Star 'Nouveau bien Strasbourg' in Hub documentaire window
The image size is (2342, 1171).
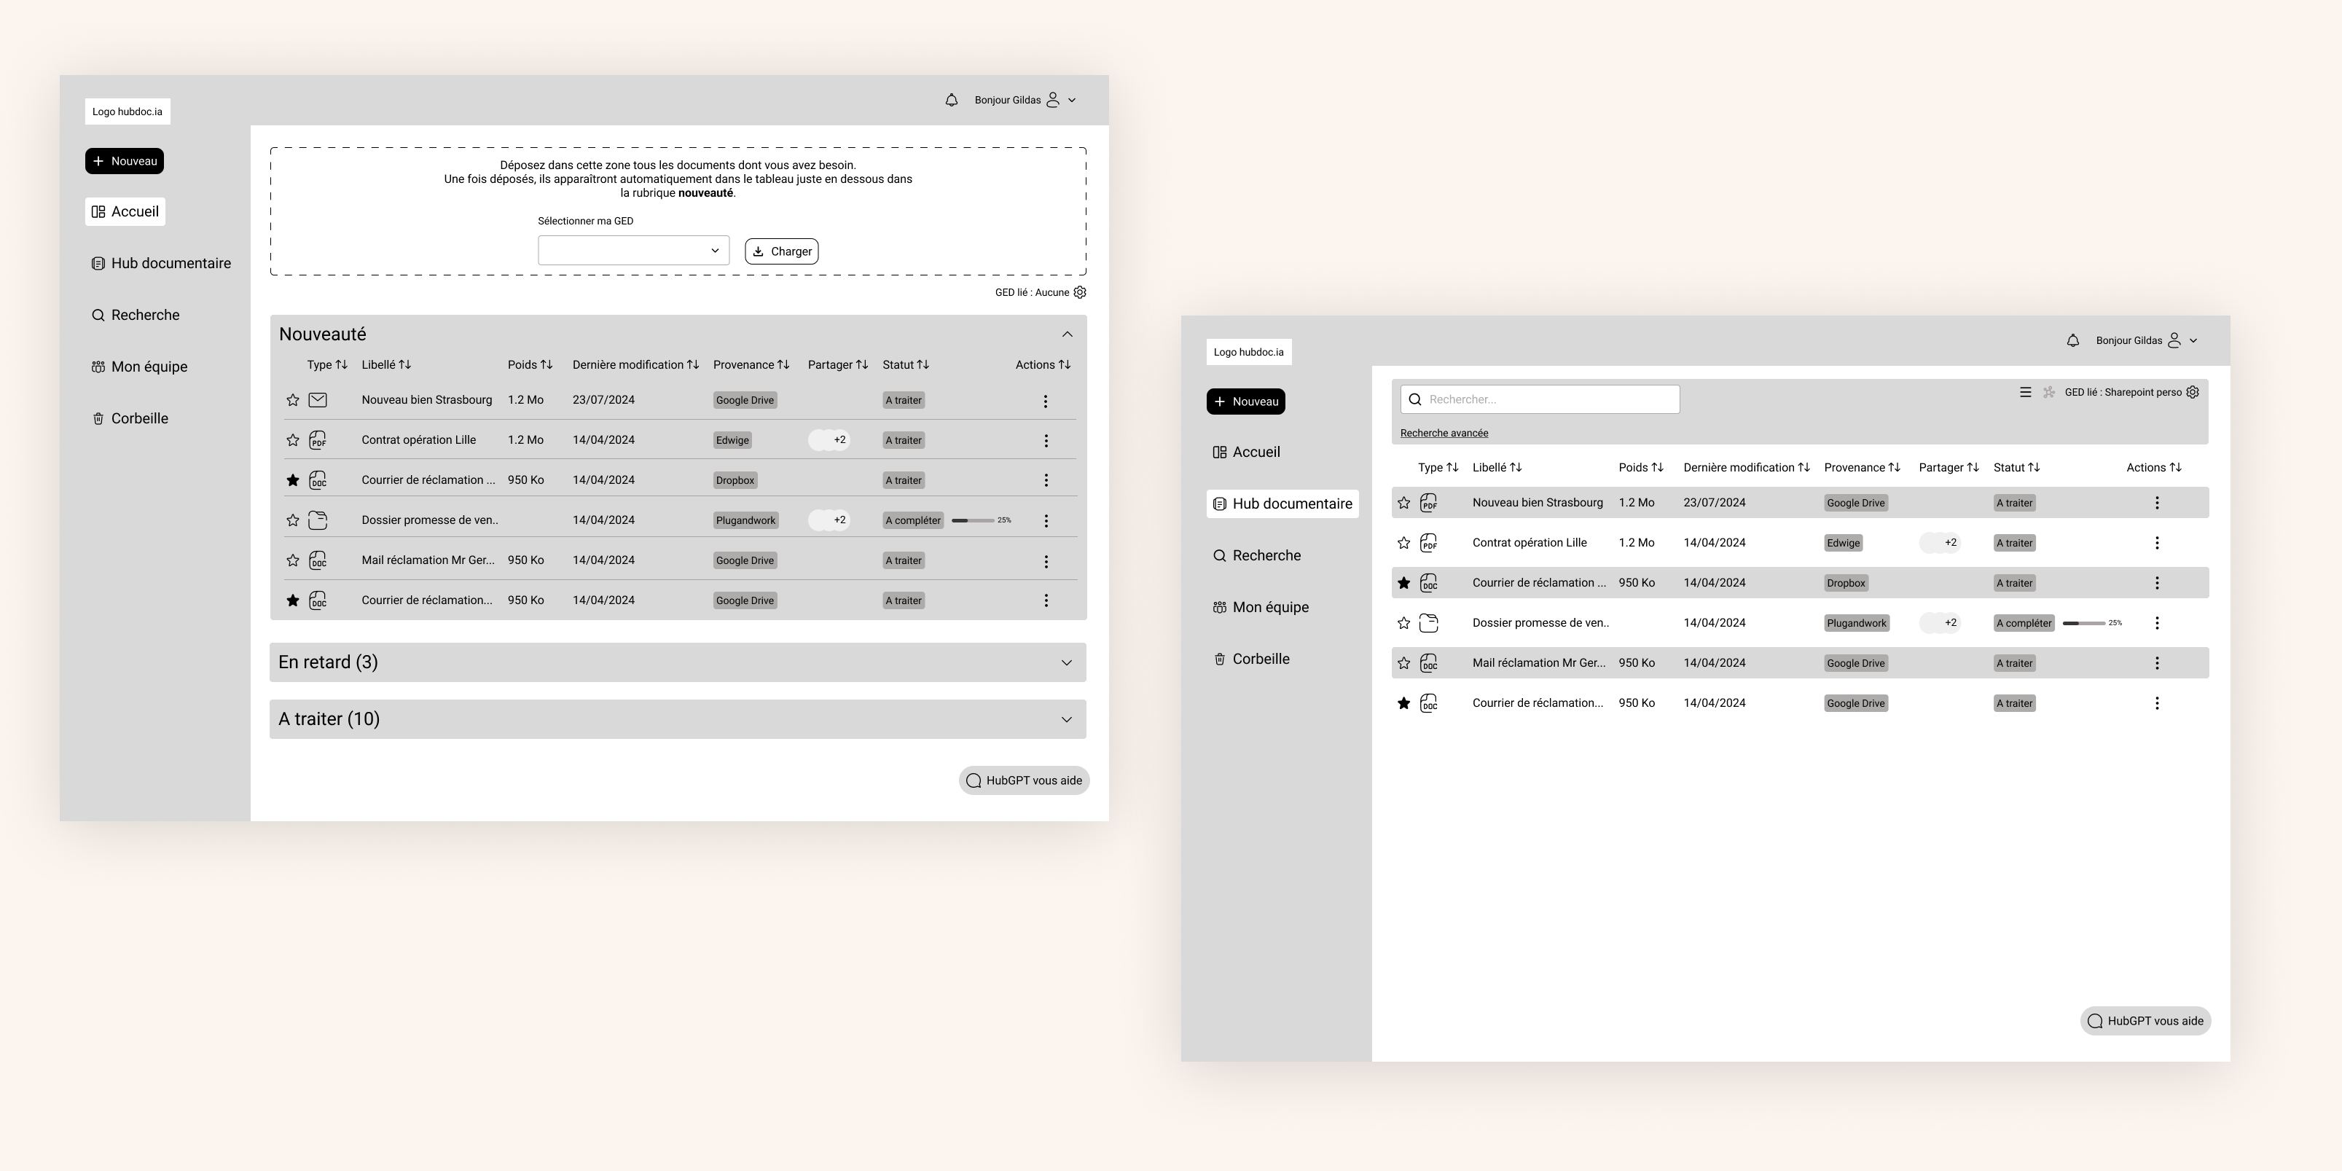click(x=1403, y=503)
